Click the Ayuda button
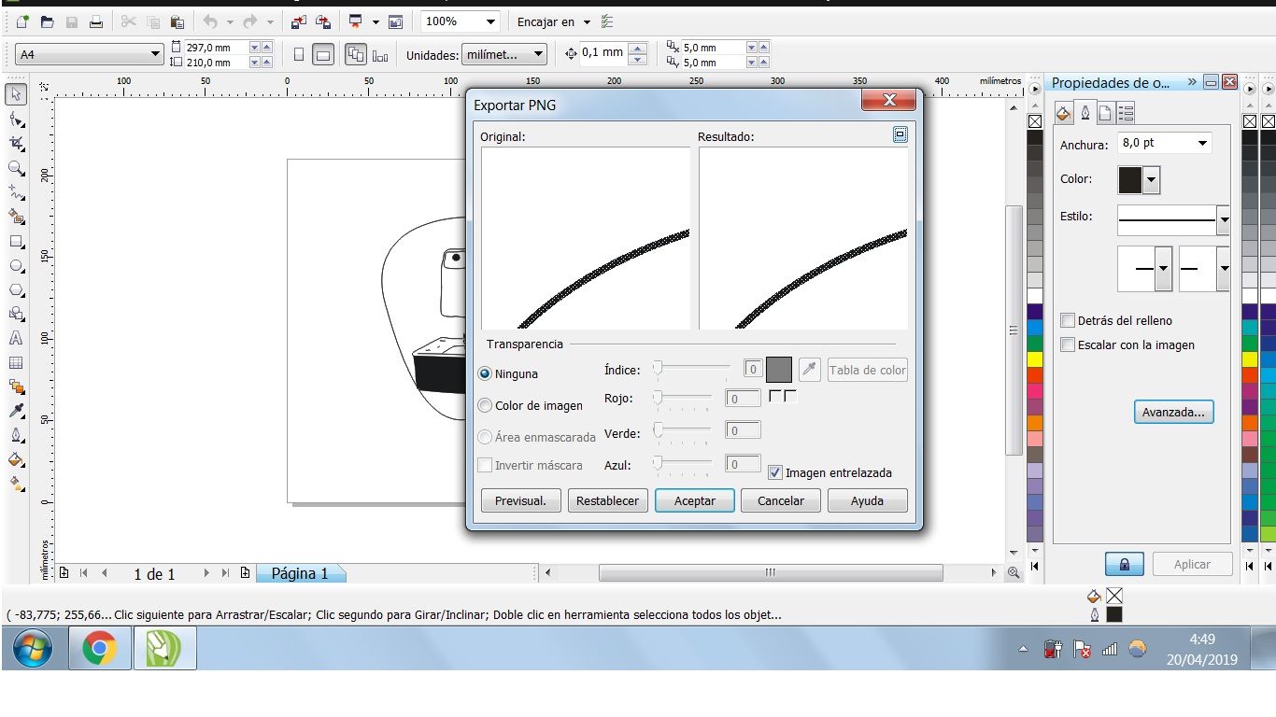The image size is (1276, 717). (x=867, y=500)
